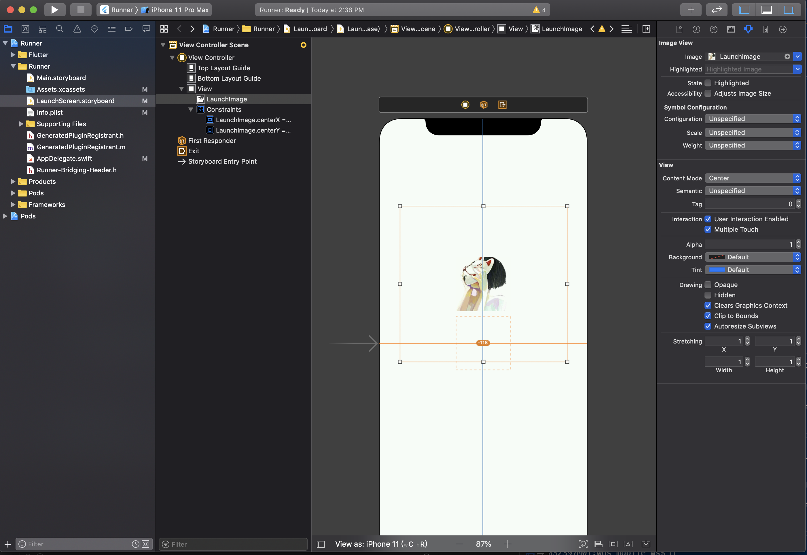The image size is (807, 555).
Task: Select LaunchImage.centerY constraint
Action: (x=253, y=131)
